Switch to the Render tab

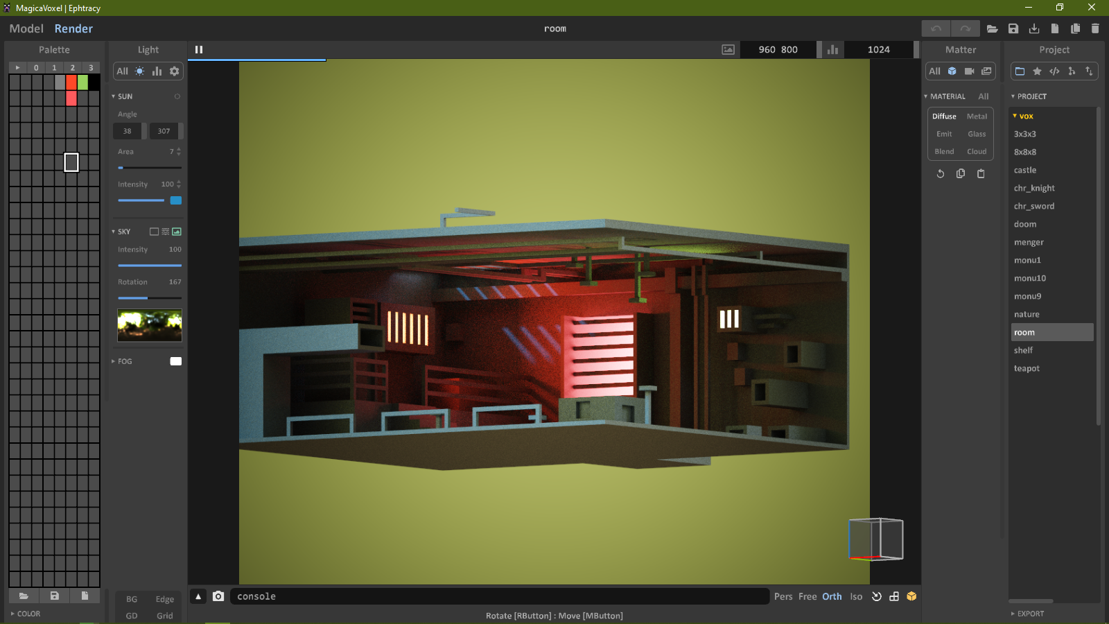coord(73,28)
